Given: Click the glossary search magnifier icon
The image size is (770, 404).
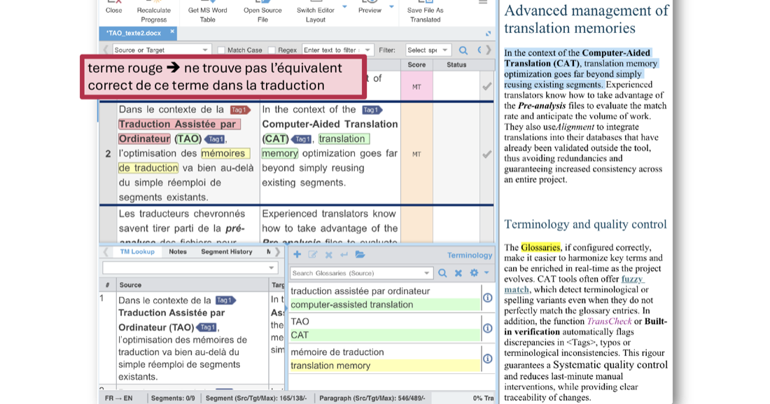Looking at the screenshot, I should [x=442, y=273].
